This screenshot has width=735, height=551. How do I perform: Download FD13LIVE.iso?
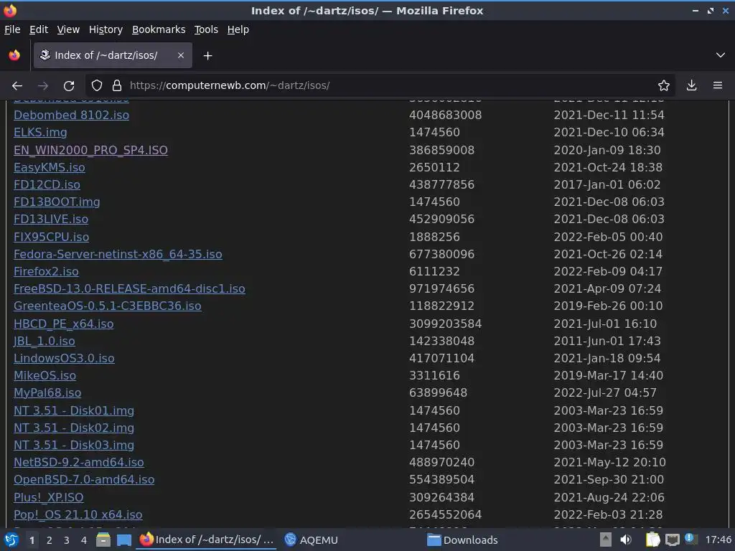(x=51, y=220)
